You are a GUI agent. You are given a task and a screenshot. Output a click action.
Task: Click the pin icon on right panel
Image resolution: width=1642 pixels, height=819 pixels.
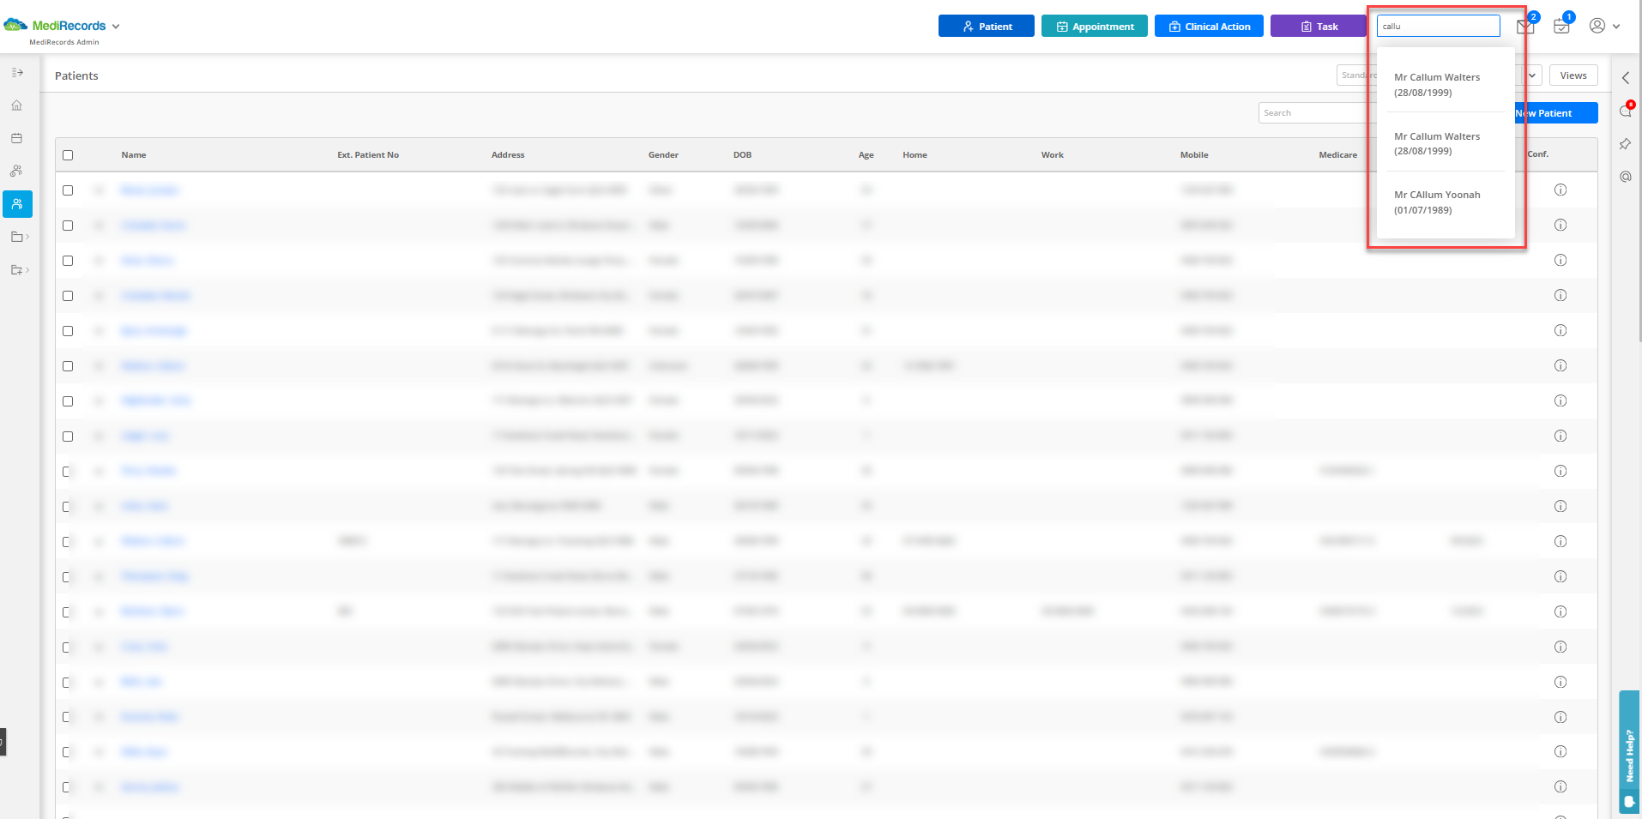(1626, 144)
